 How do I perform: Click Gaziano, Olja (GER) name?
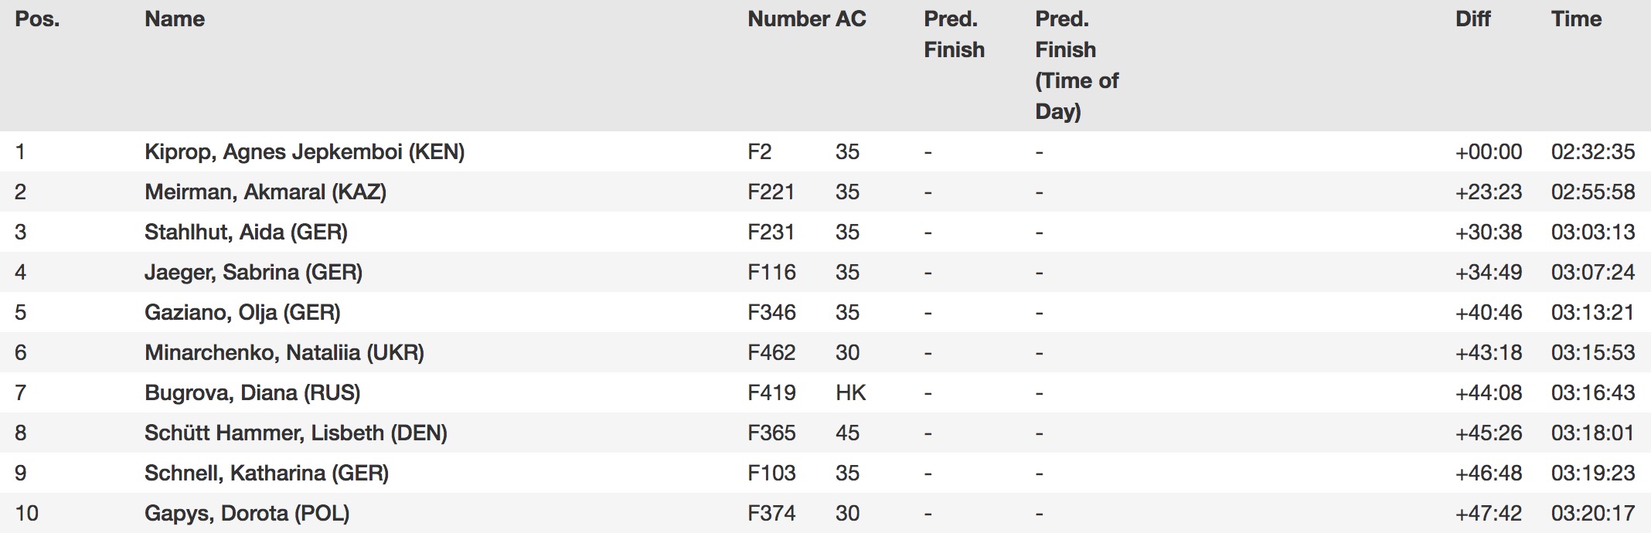point(243,313)
